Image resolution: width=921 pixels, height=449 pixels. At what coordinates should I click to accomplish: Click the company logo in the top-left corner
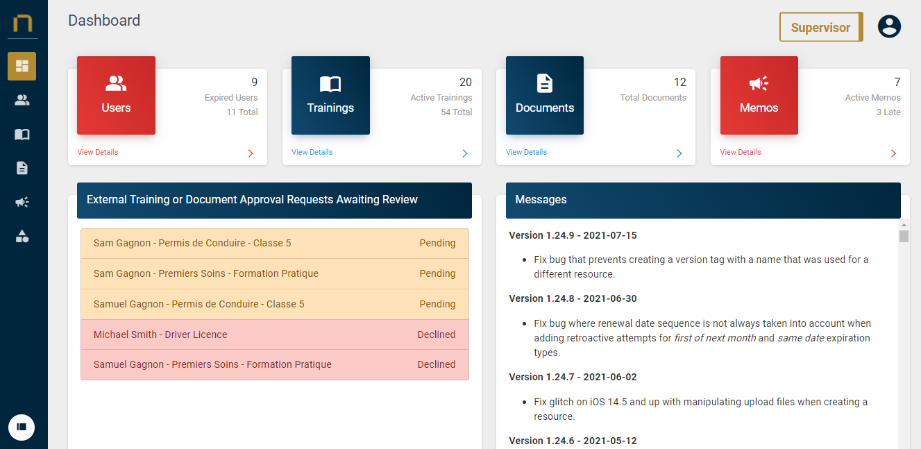(24, 21)
